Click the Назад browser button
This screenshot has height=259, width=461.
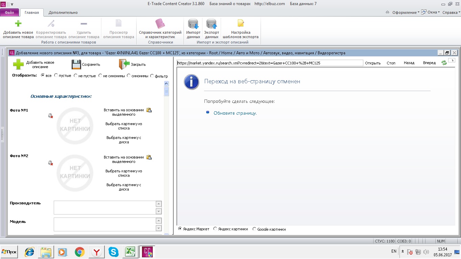click(x=409, y=63)
